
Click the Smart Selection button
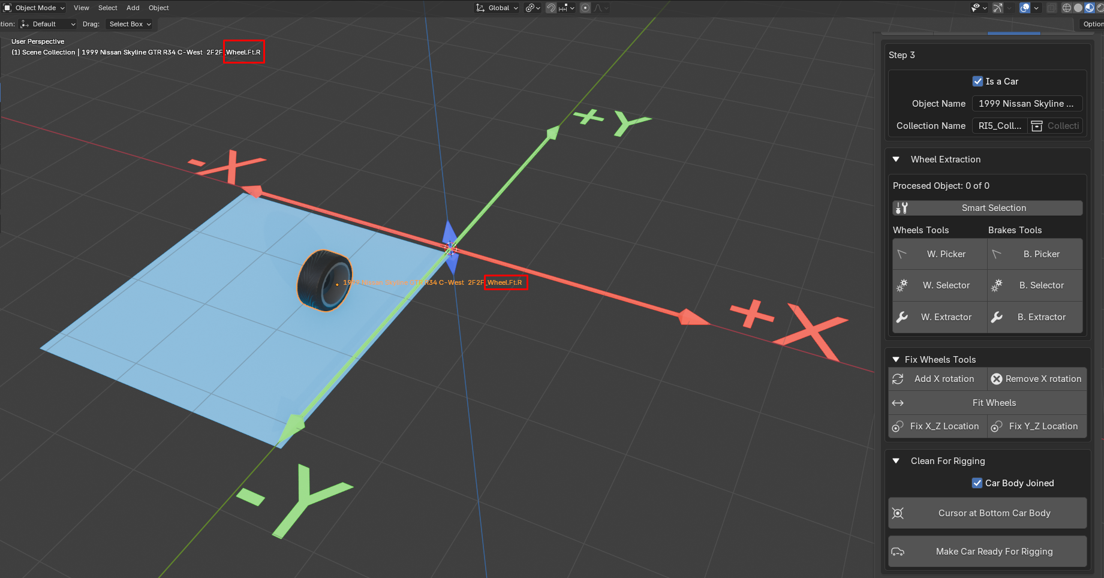tap(988, 208)
